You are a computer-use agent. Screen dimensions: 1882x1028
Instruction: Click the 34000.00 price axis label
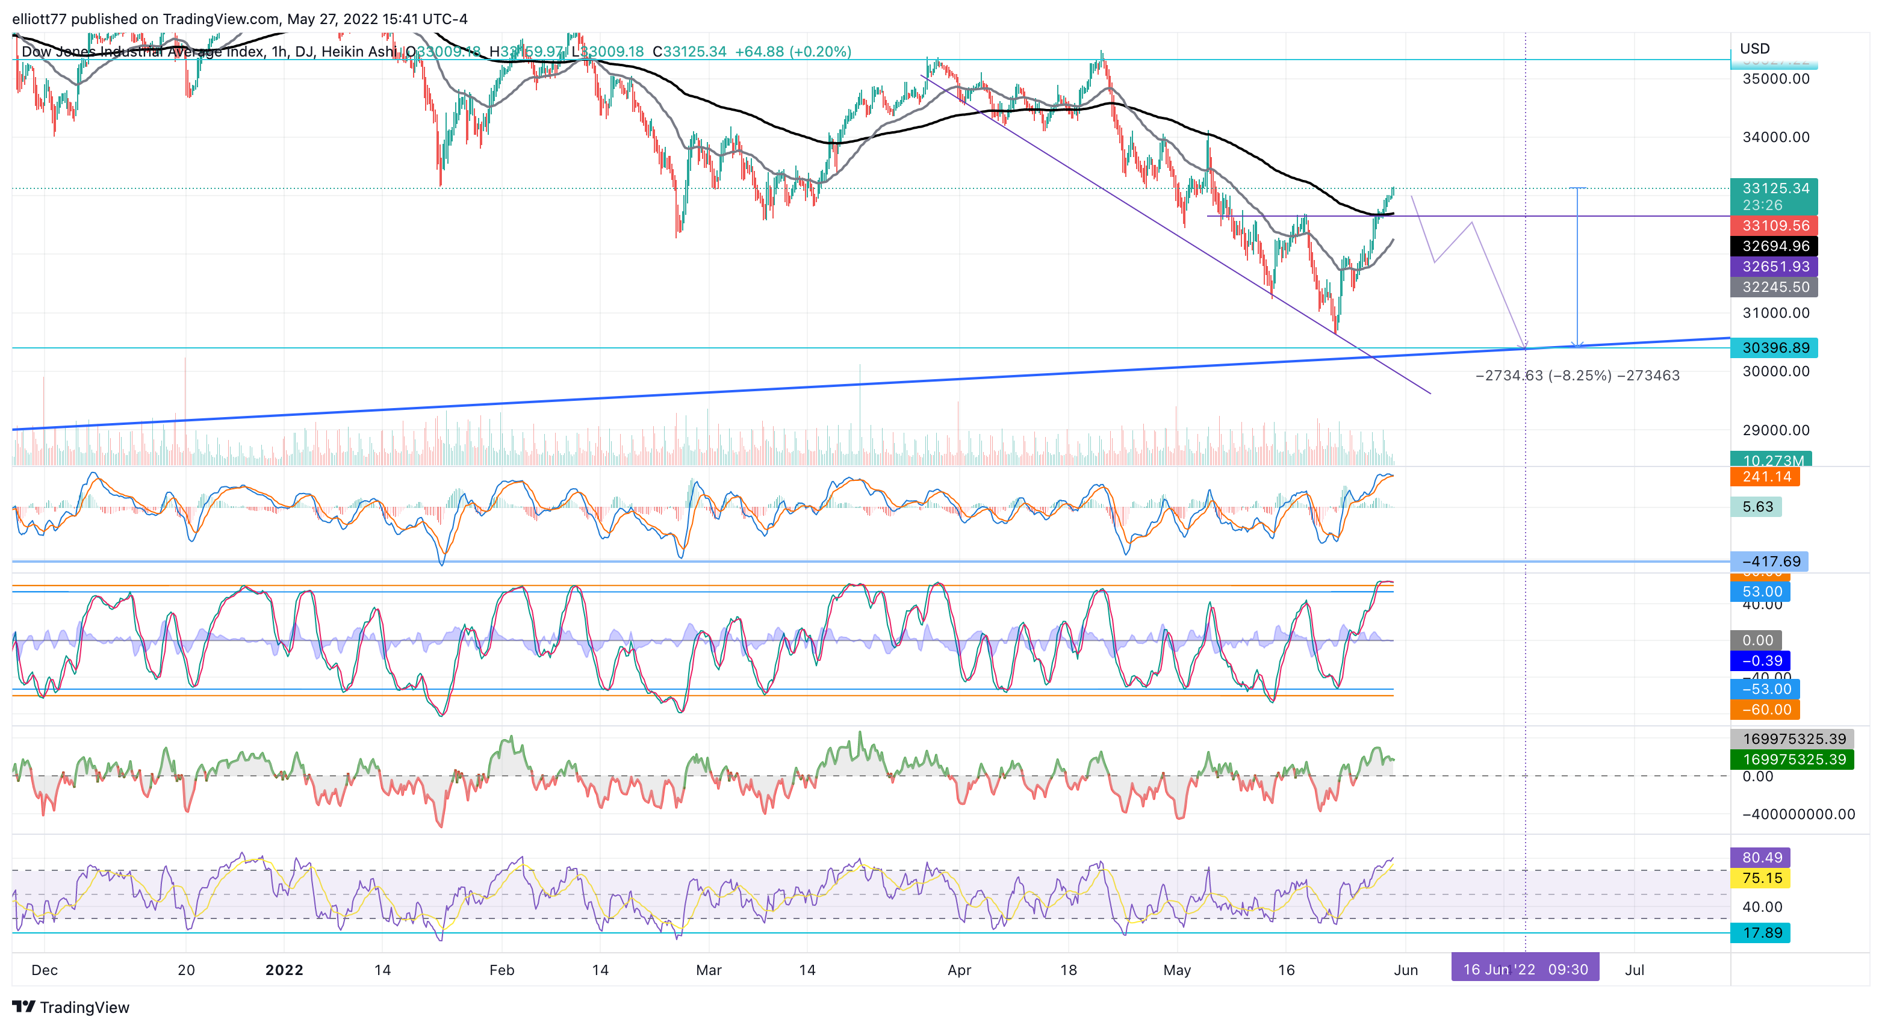(x=1776, y=137)
